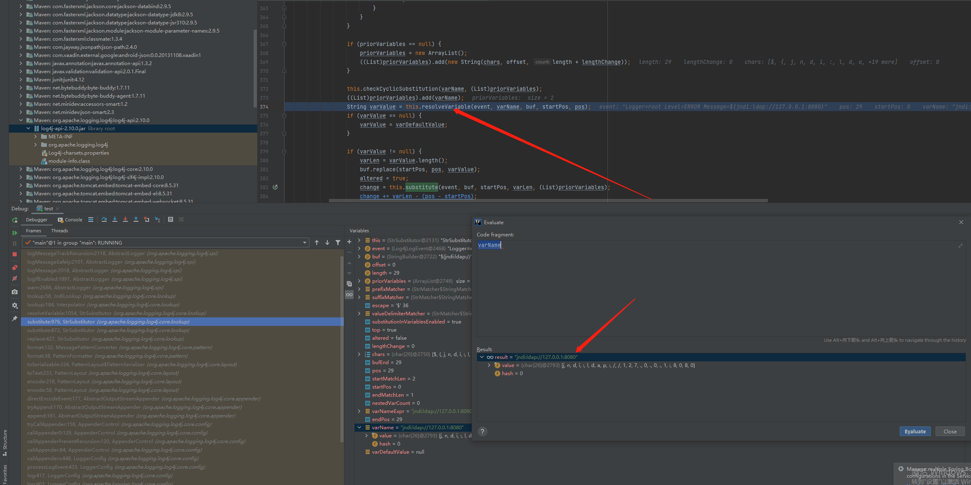
Task: Select frame lookup:58, JndiLookup
Action: pos(182,296)
